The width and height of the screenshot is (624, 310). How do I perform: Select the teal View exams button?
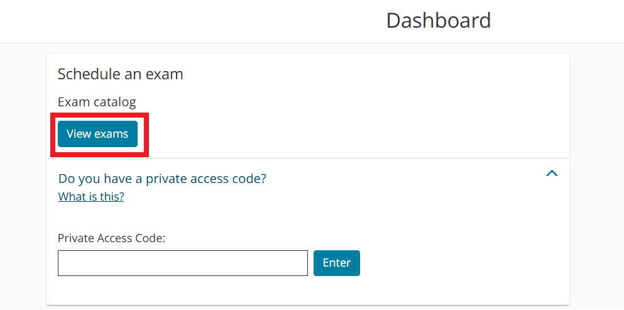click(x=97, y=134)
